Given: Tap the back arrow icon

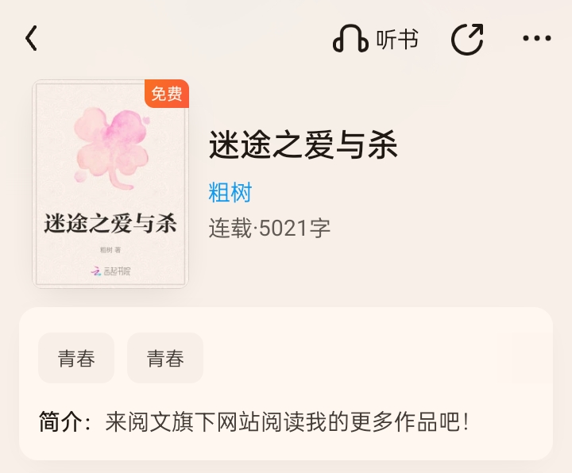Looking at the screenshot, I should [x=31, y=38].
